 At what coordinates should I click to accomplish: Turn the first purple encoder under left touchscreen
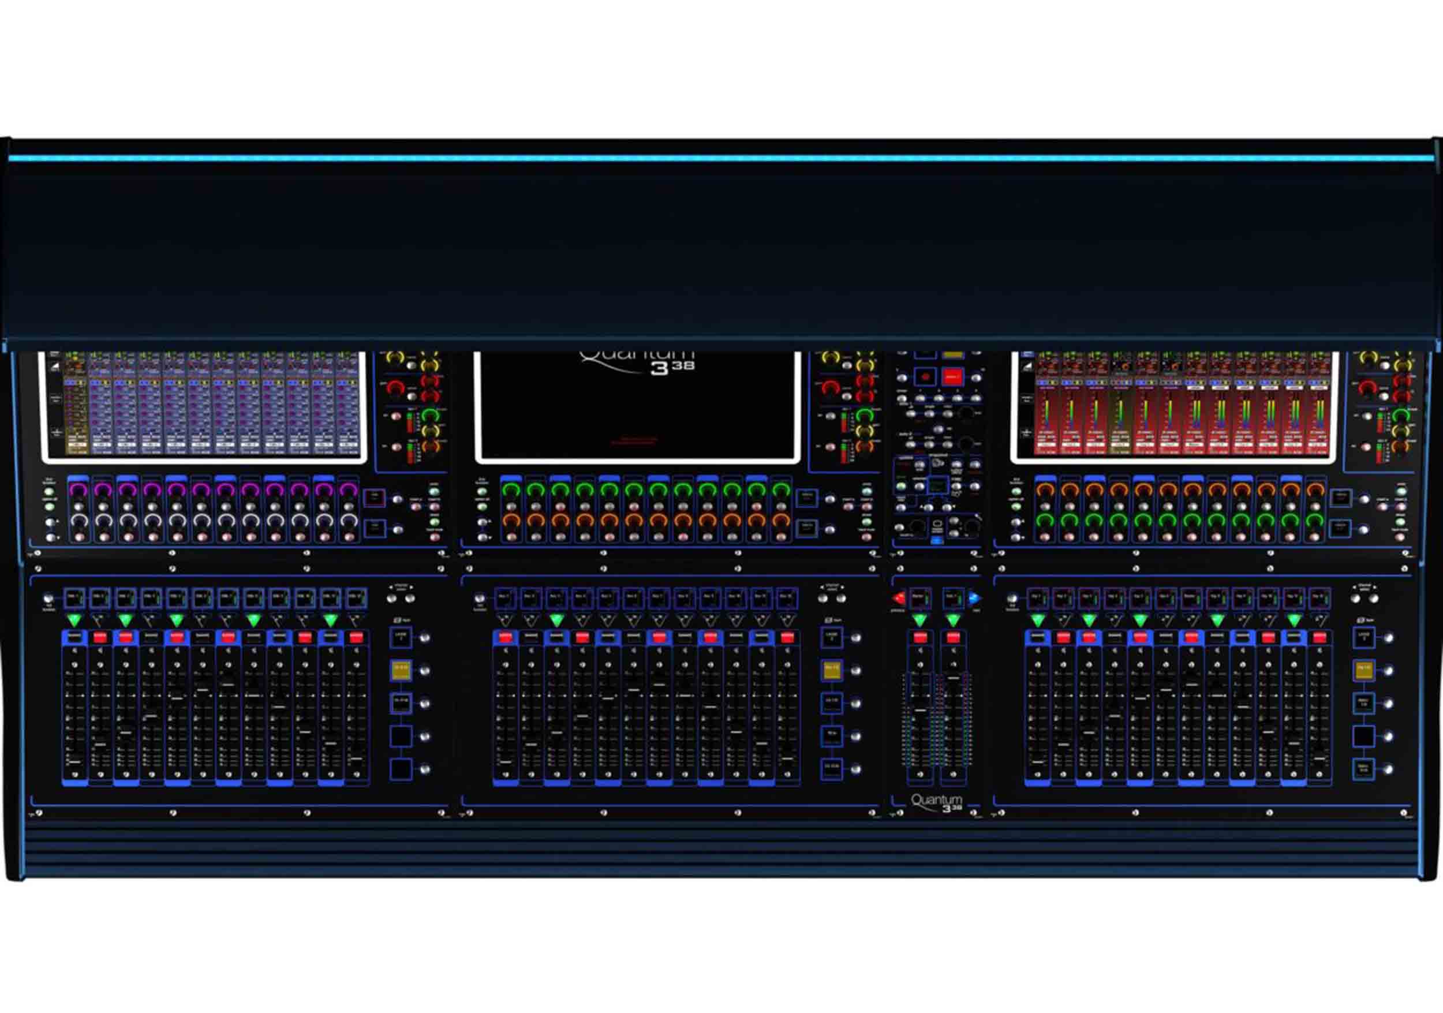click(78, 489)
